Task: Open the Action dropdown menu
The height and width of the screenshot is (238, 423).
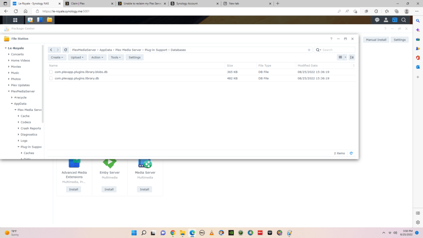Action: tap(97, 57)
